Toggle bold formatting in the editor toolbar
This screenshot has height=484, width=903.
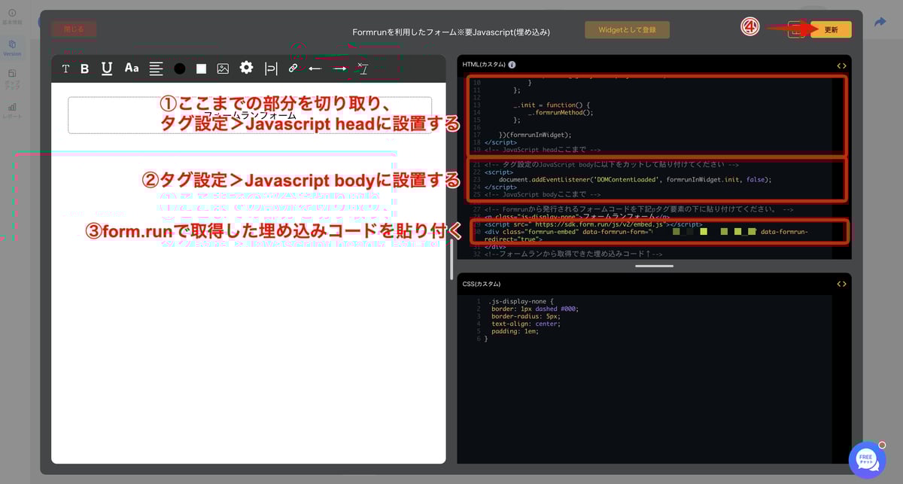coord(84,68)
